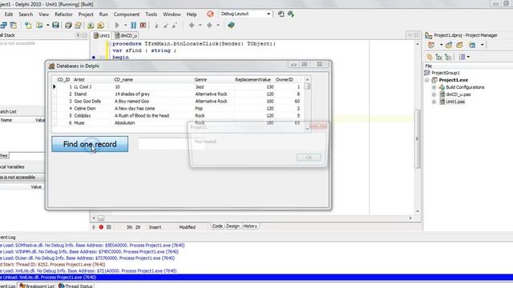Open the Forward history dropdown arrow

tap(218, 25)
